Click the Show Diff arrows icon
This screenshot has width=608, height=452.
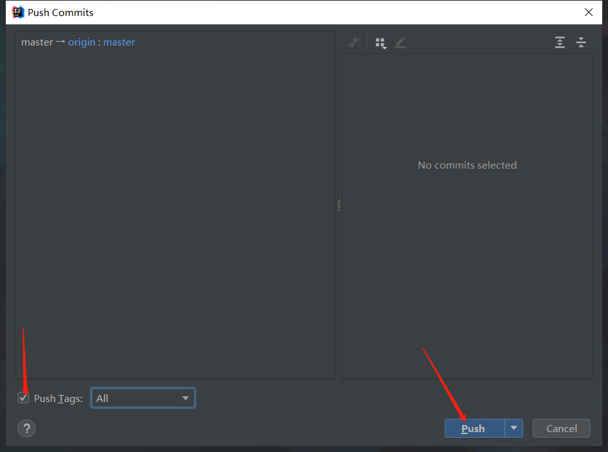click(353, 43)
